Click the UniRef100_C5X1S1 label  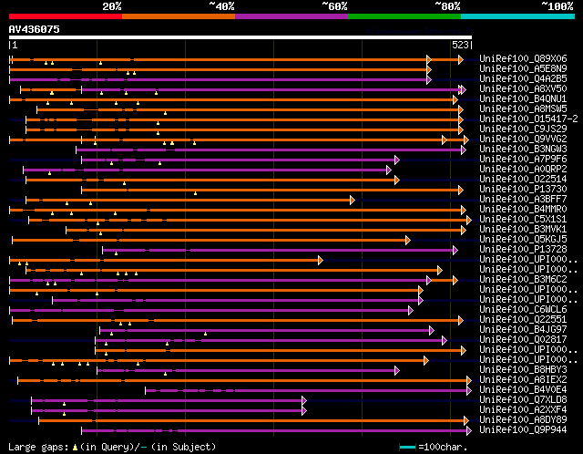click(x=523, y=220)
